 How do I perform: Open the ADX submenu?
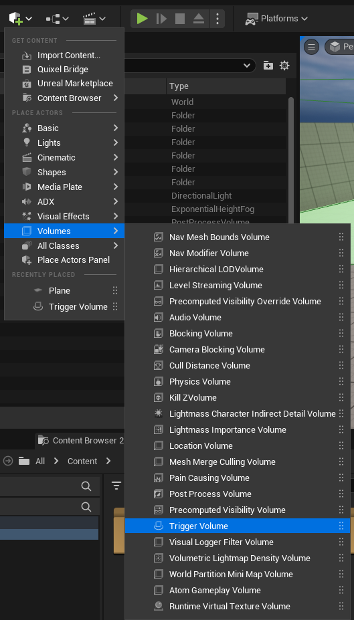[x=64, y=202]
